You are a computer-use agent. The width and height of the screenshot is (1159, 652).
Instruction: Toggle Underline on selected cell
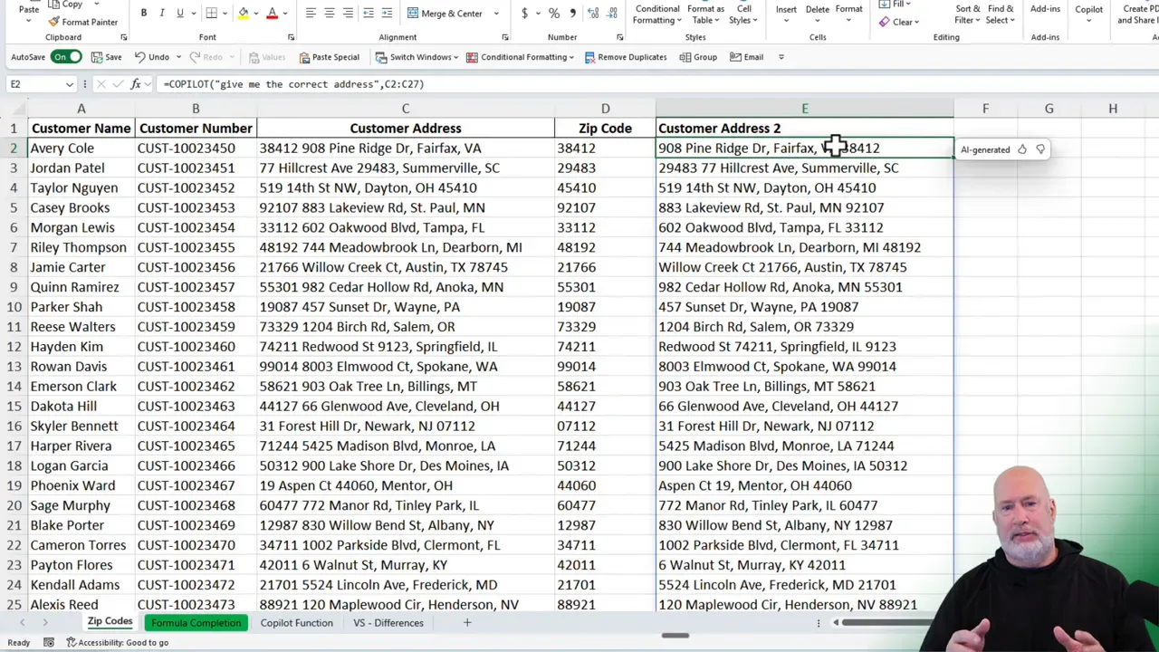[x=179, y=12]
